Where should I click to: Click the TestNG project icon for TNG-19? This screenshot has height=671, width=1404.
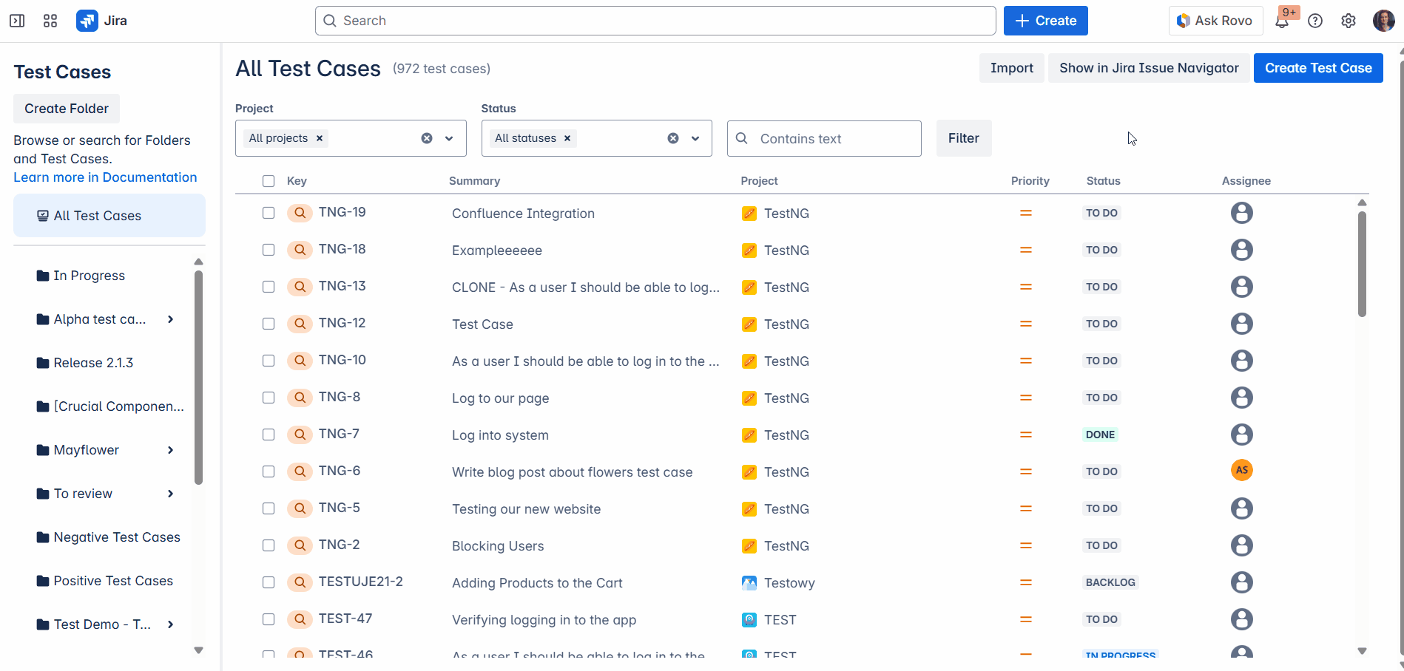click(x=749, y=214)
